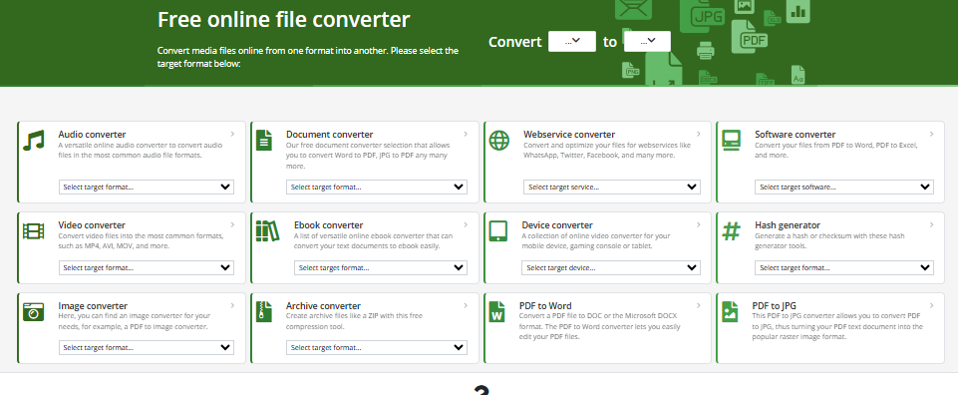This screenshot has height=395, width=958.
Task: Open the Video converter title link
Action: click(92, 225)
